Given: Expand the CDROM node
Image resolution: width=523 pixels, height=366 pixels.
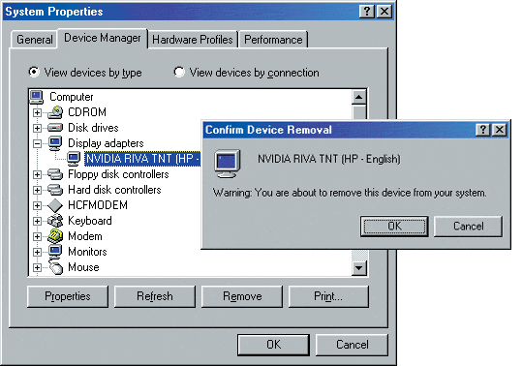Looking at the screenshot, I should click(38, 112).
